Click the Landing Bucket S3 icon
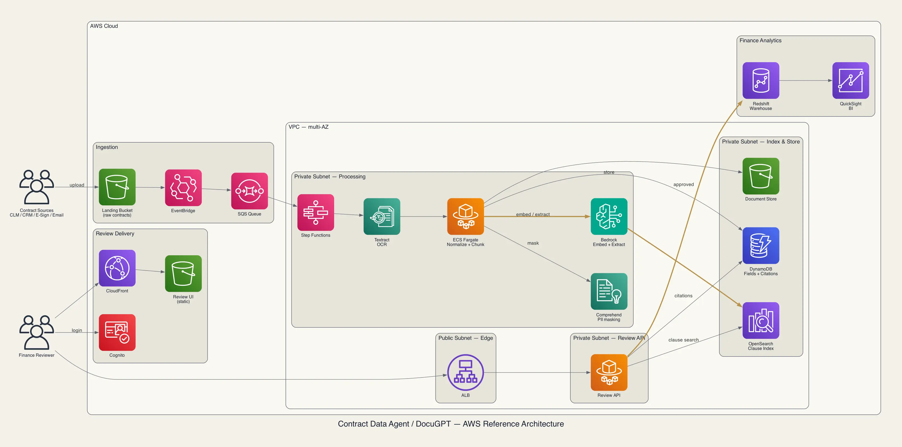Image resolution: width=902 pixels, height=447 pixels. tap(117, 187)
